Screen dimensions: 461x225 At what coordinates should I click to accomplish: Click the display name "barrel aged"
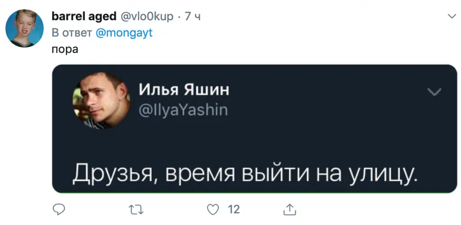pos(84,17)
